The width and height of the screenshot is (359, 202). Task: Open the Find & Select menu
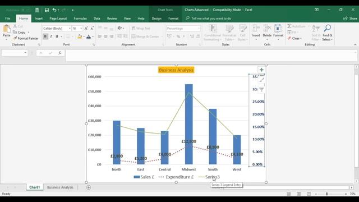pos(328,33)
